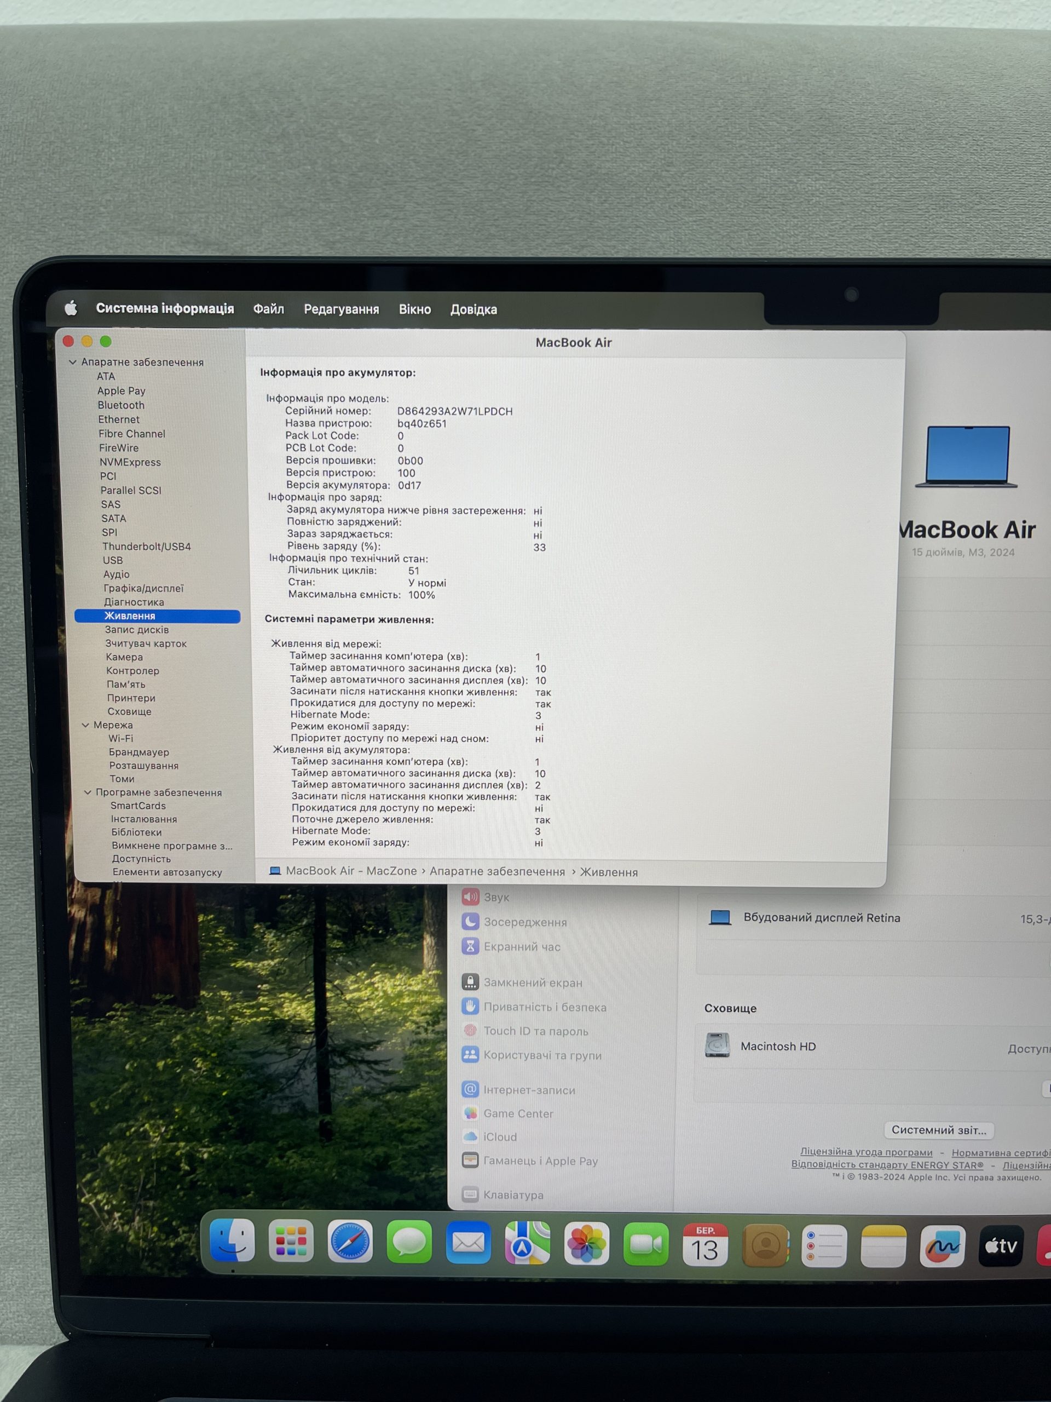Select Живлення highlighted sidebar row

(157, 616)
